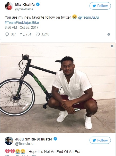The height and width of the screenshot is (156, 116).
Task: Open the #TeamFindJujusBike hashtag
Action: (22, 23)
